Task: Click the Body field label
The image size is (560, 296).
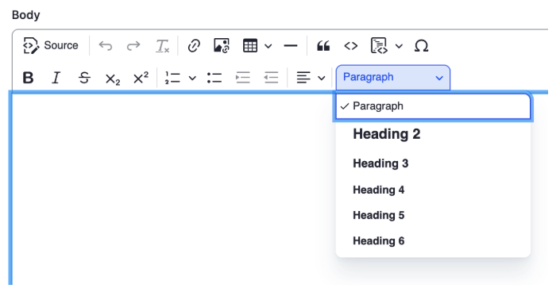Action: point(25,15)
